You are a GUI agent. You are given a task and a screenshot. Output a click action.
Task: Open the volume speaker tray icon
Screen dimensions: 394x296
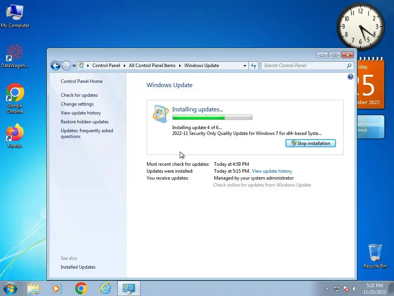[355, 289]
